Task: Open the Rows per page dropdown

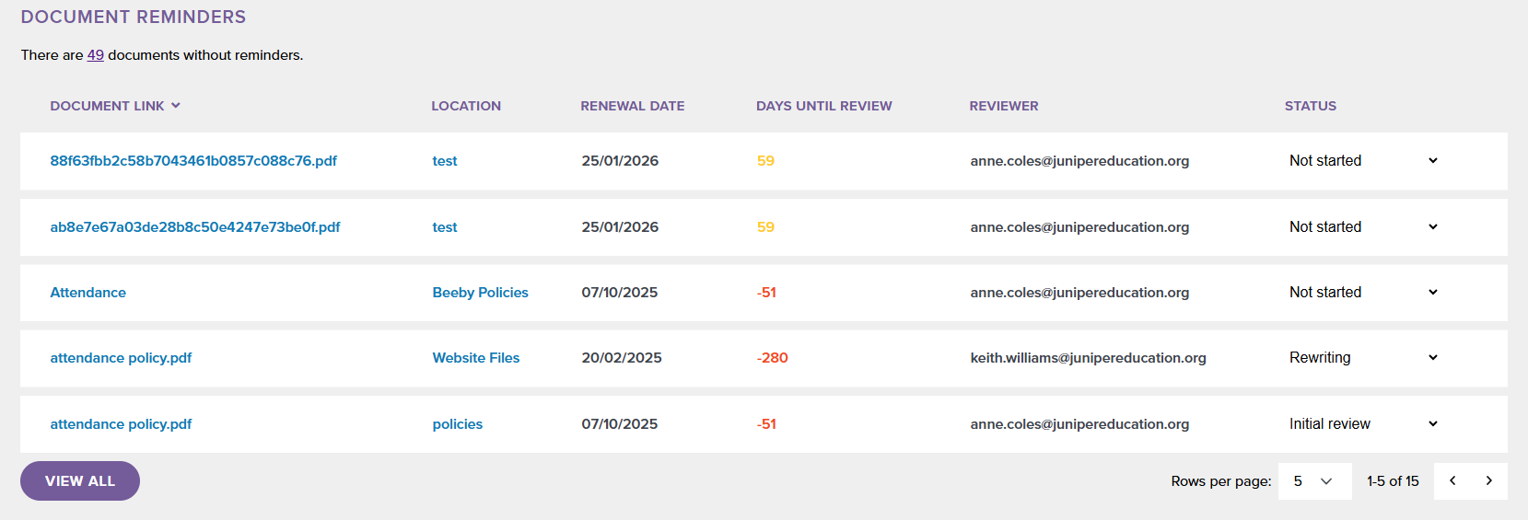Action: coord(1313,480)
